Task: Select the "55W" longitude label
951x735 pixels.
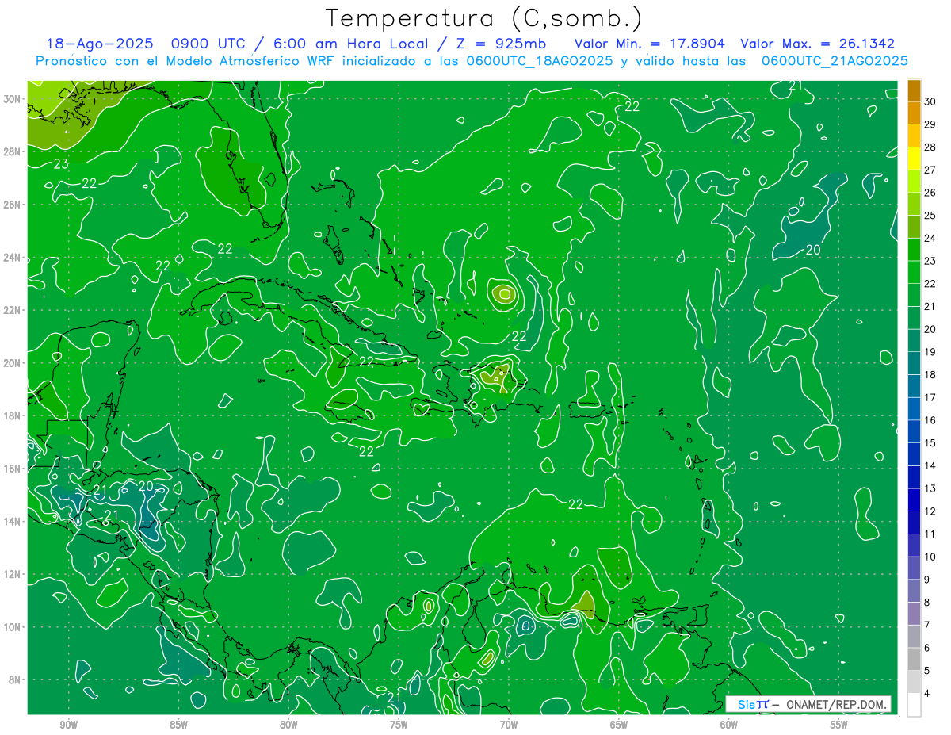Action: (839, 725)
